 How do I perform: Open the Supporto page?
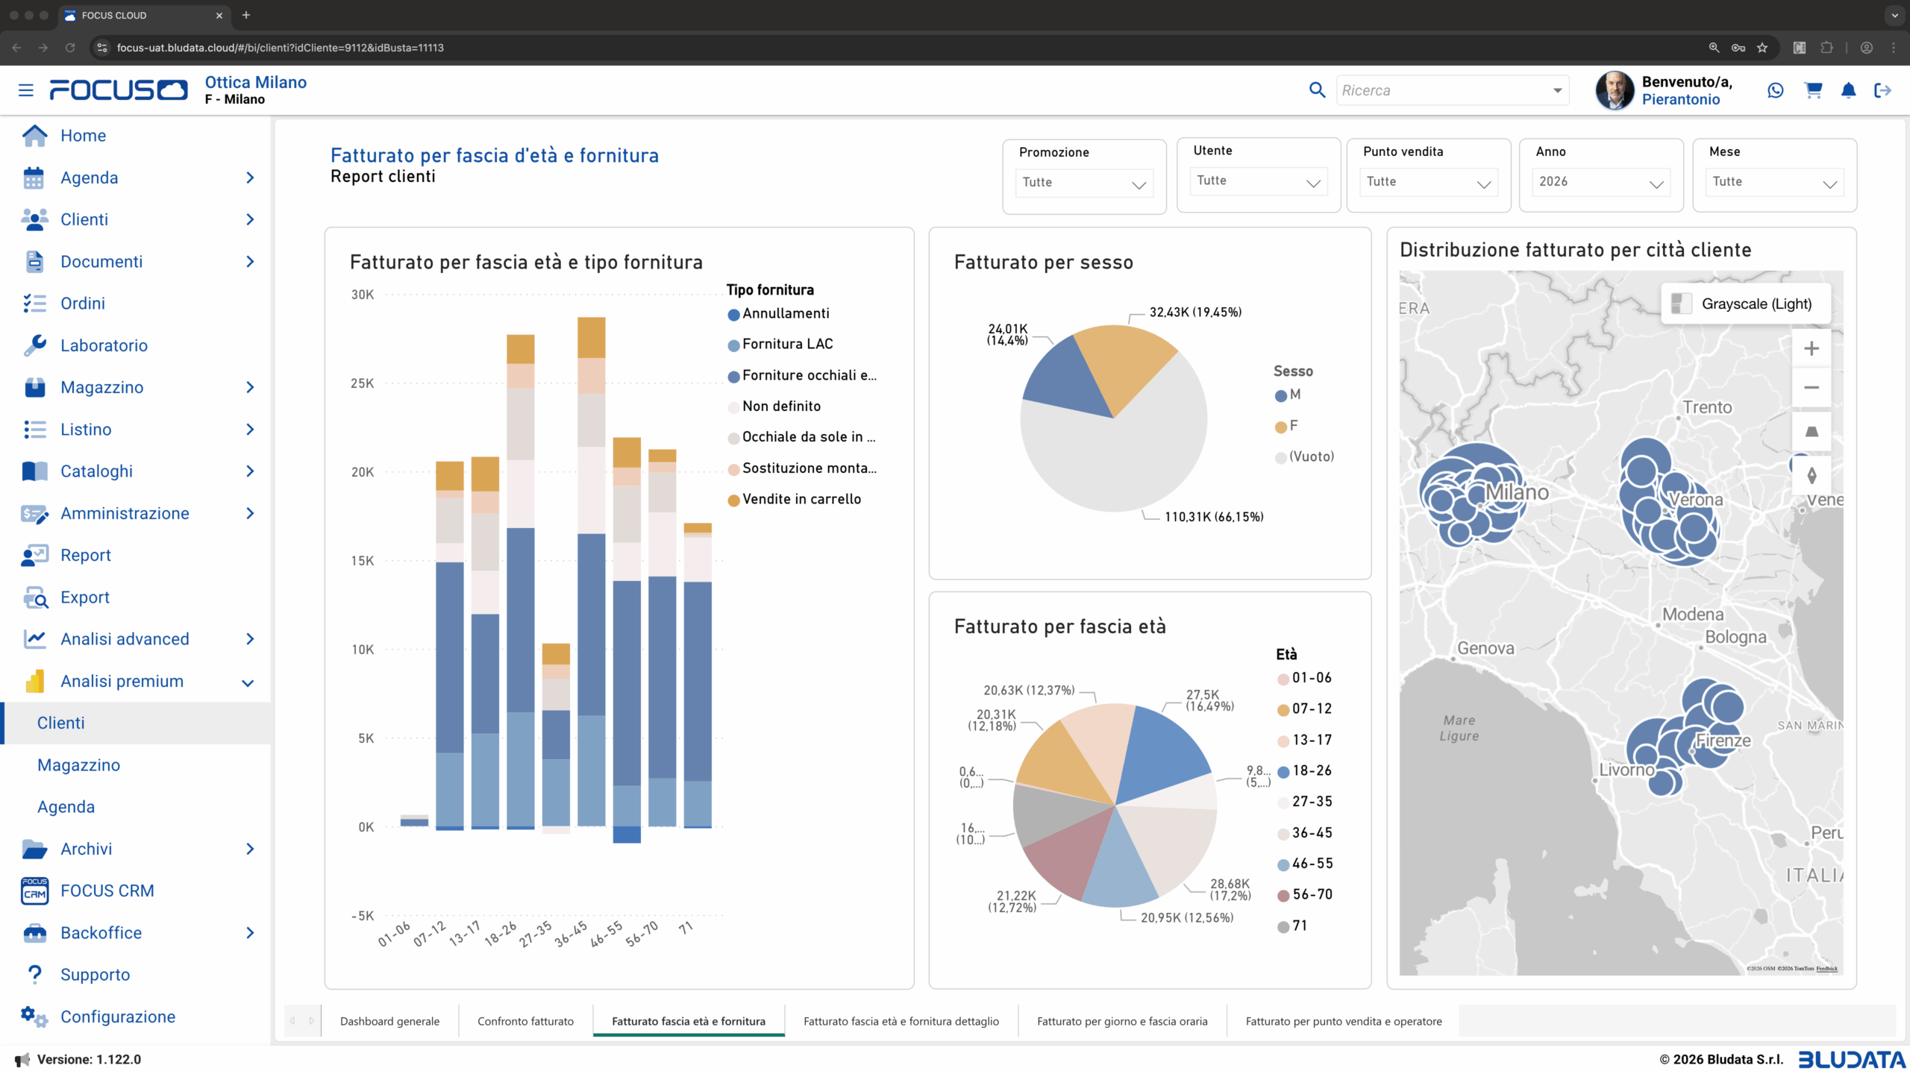tap(95, 974)
